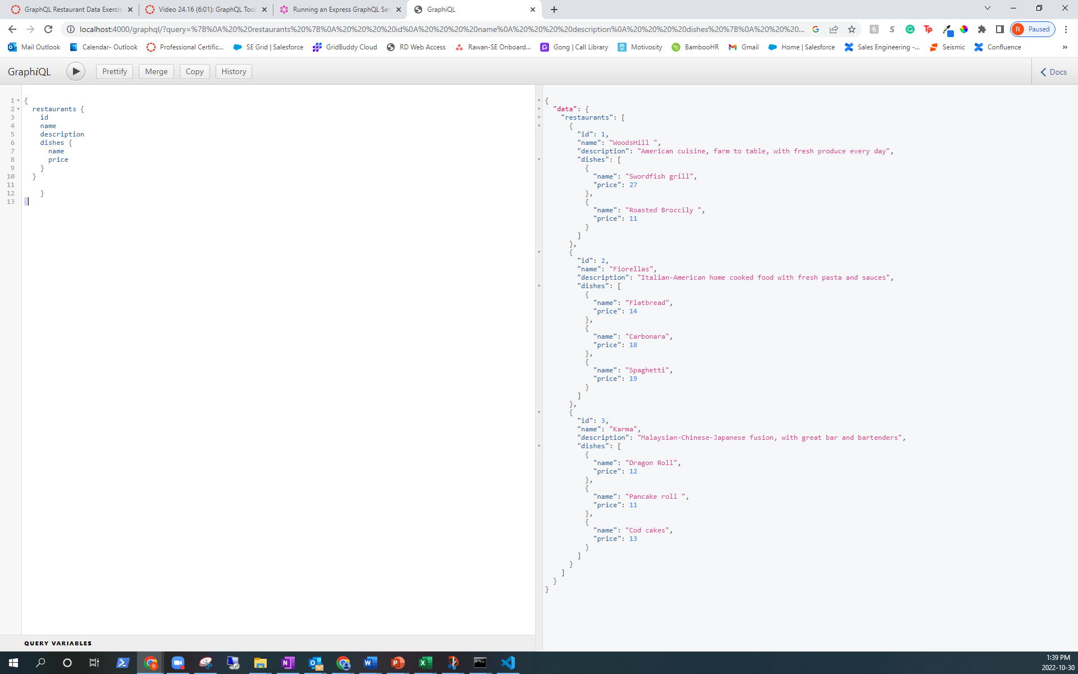This screenshot has width=1078, height=674.
Task: Open Task View on taskbar
Action: 94,663
